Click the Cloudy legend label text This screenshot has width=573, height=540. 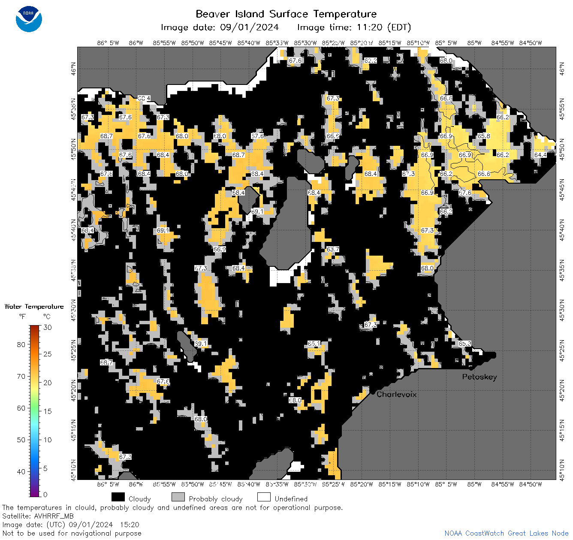(139, 499)
